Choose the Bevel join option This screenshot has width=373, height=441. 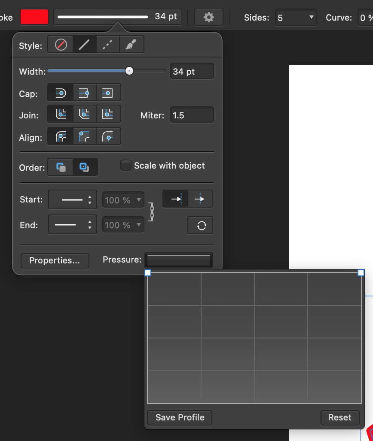point(85,114)
